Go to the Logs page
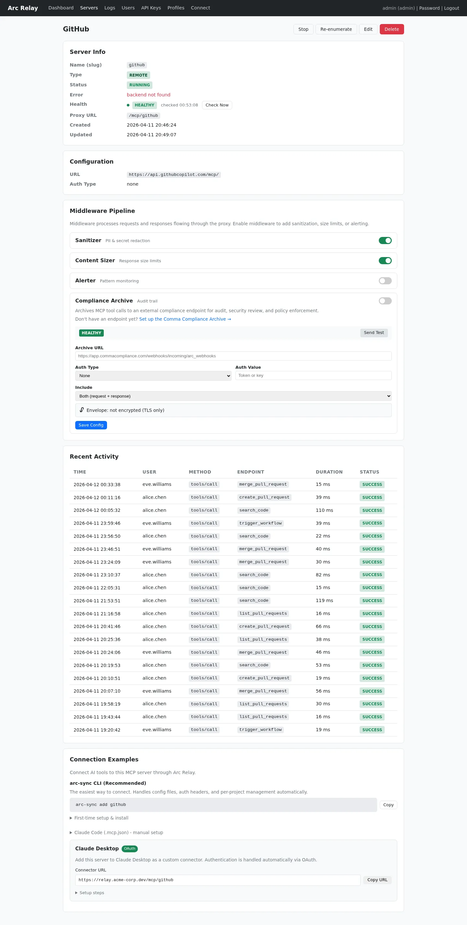This screenshot has width=467, height=925. click(110, 8)
